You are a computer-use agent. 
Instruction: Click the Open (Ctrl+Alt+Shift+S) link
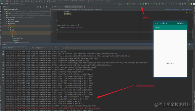click(173, 10)
